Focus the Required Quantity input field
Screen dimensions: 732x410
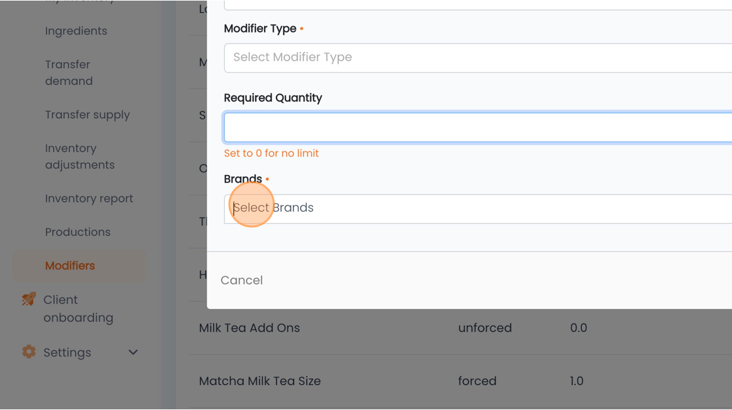tap(478, 127)
